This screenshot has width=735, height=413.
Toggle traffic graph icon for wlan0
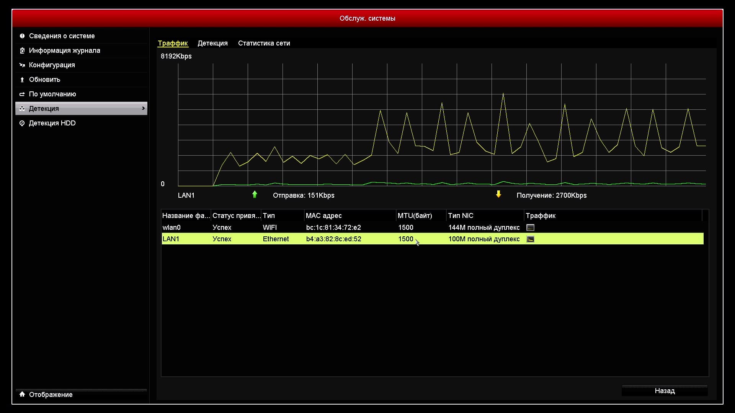(x=530, y=228)
